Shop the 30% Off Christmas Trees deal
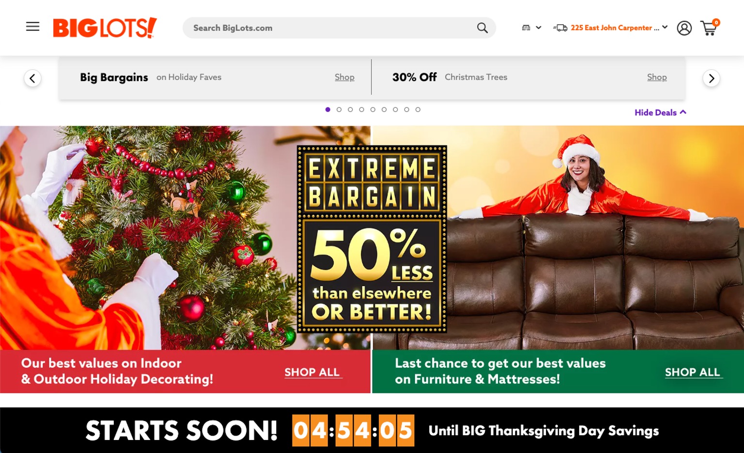This screenshot has height=453, width=744. [657, 77]
